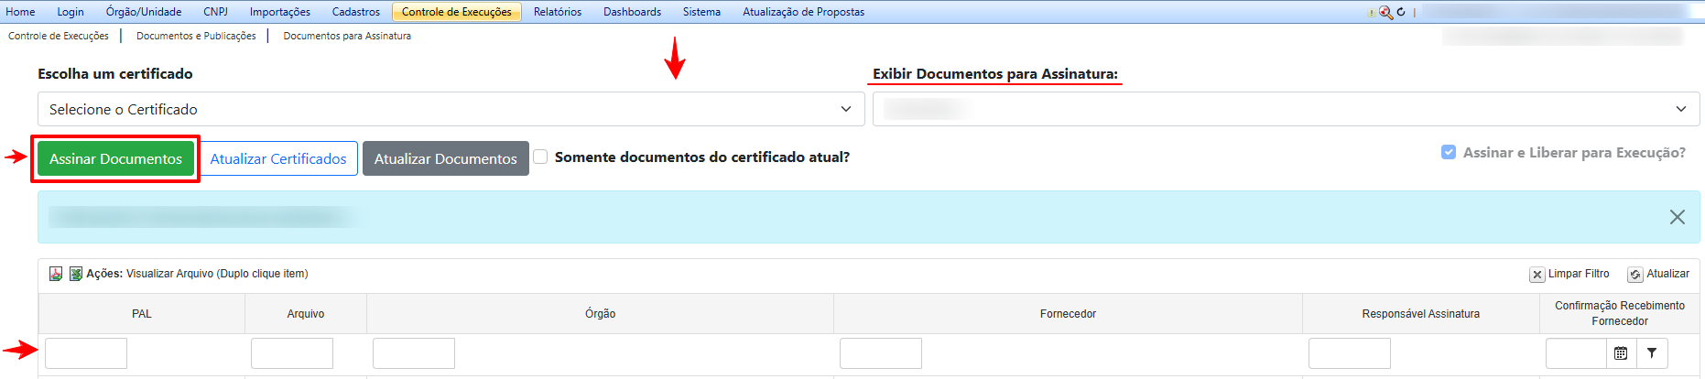Open the calendar picker in Confirmação Recebimento filter
The image size is (1705, 379).
pyautogui.click(x=1621, y=353)
